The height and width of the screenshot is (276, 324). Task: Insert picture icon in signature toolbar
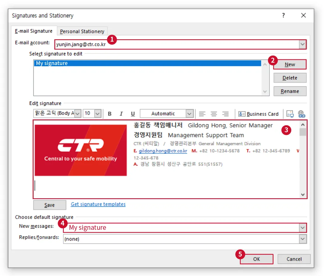(290, 114)
